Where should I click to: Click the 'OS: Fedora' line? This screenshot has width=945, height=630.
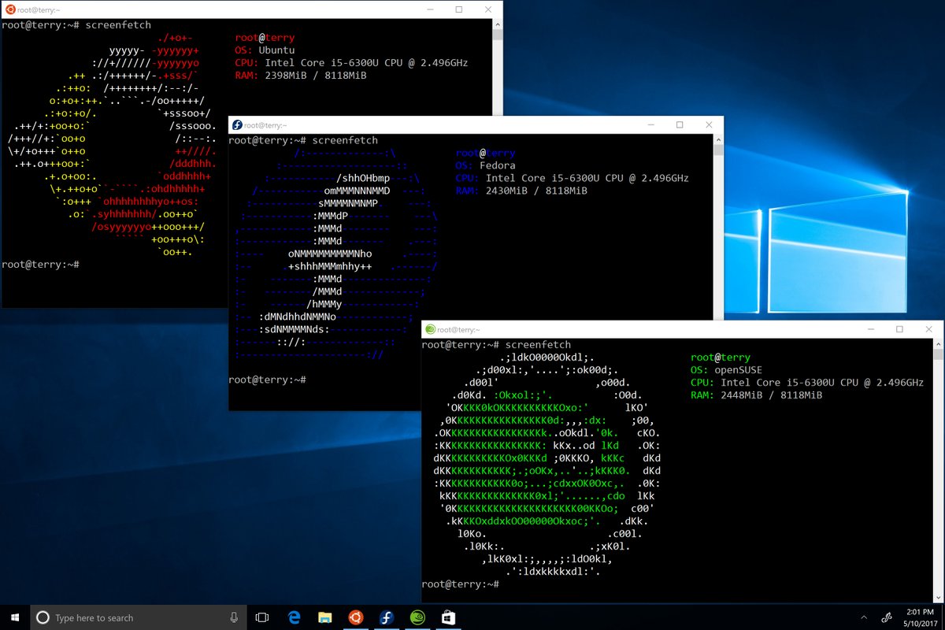click(x=485, y=165)
